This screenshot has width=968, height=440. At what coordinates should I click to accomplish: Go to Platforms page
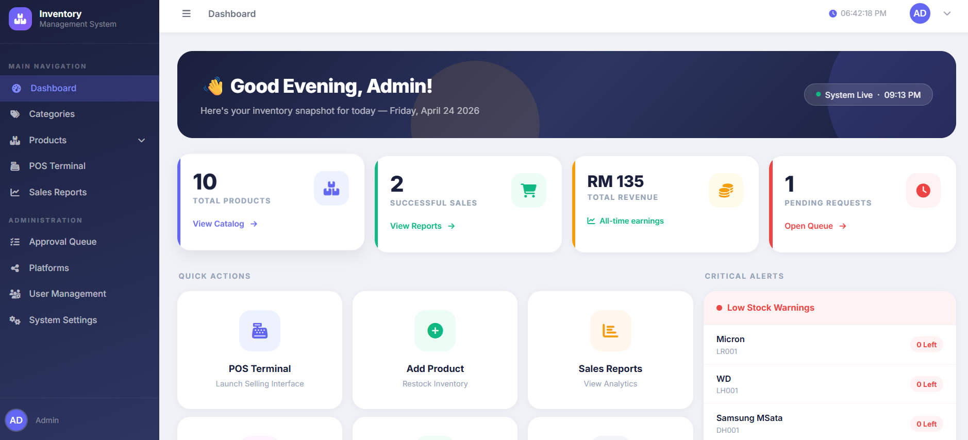click(x=79, y=268)
